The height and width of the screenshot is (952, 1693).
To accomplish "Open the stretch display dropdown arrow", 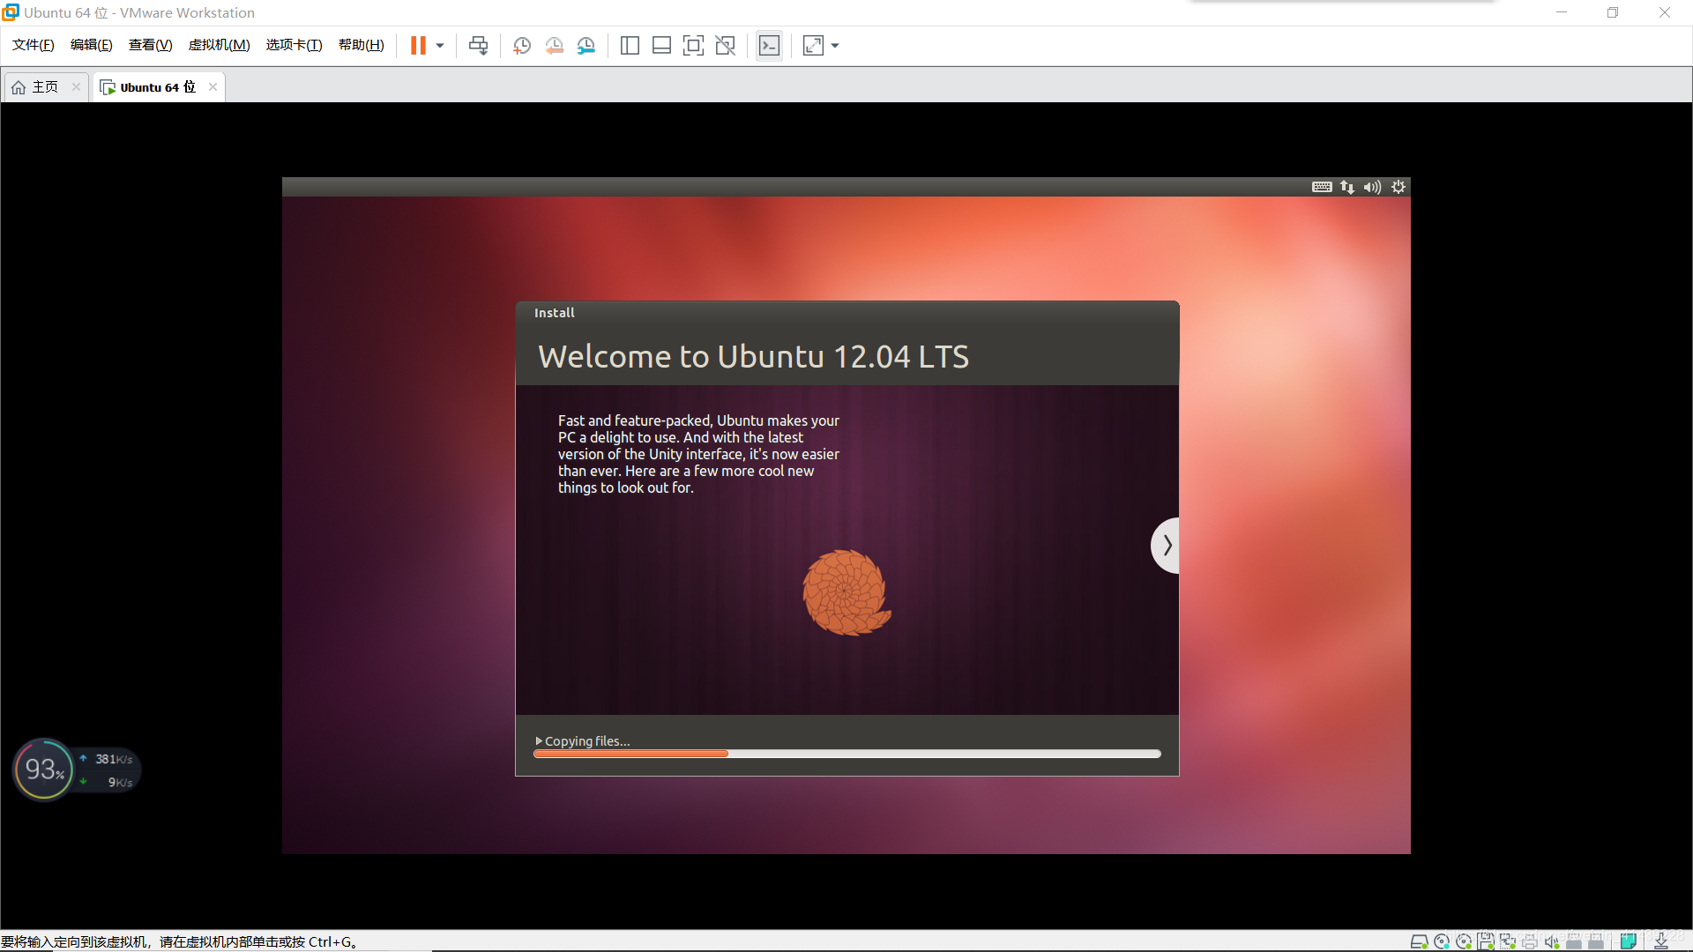I will point(835,46).
